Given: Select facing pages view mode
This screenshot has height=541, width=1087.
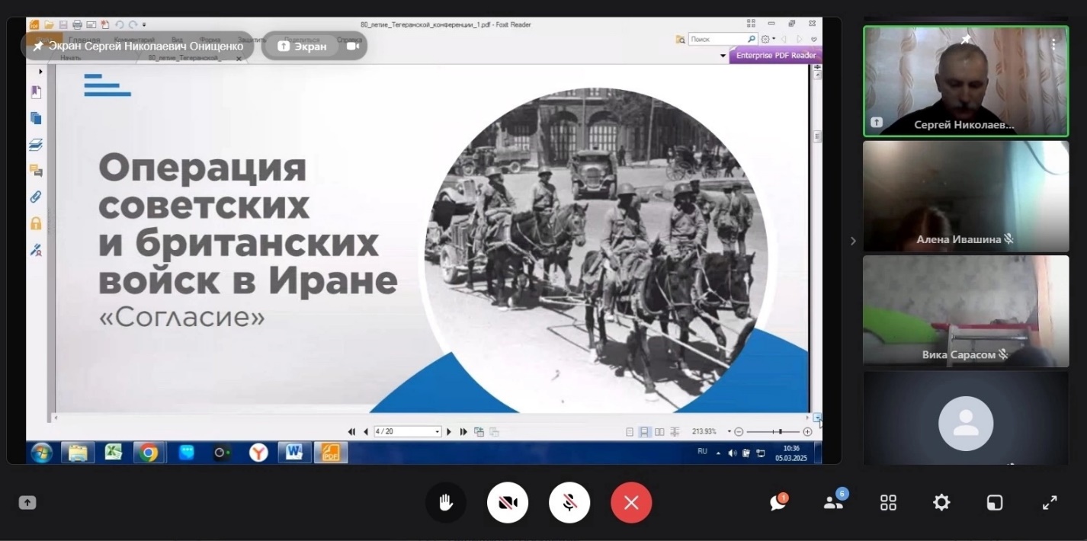Looking at the screenshot, I should [659, 431].
